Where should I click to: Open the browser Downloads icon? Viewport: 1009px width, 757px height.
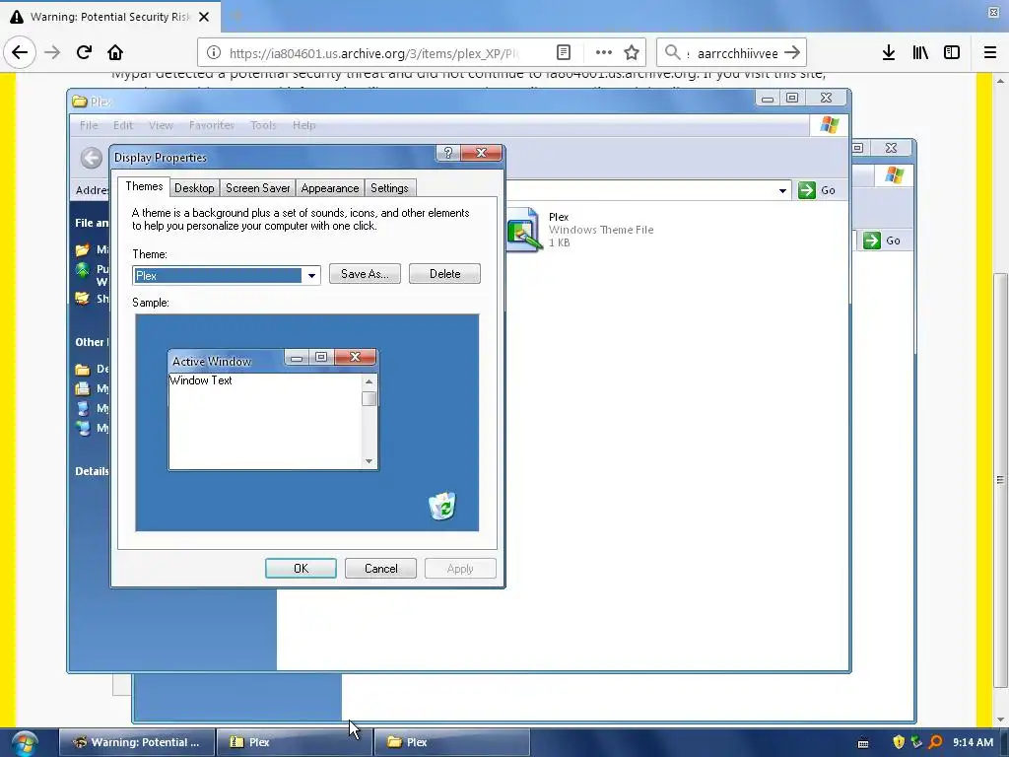pyautogui.click(x=889, y=53)
